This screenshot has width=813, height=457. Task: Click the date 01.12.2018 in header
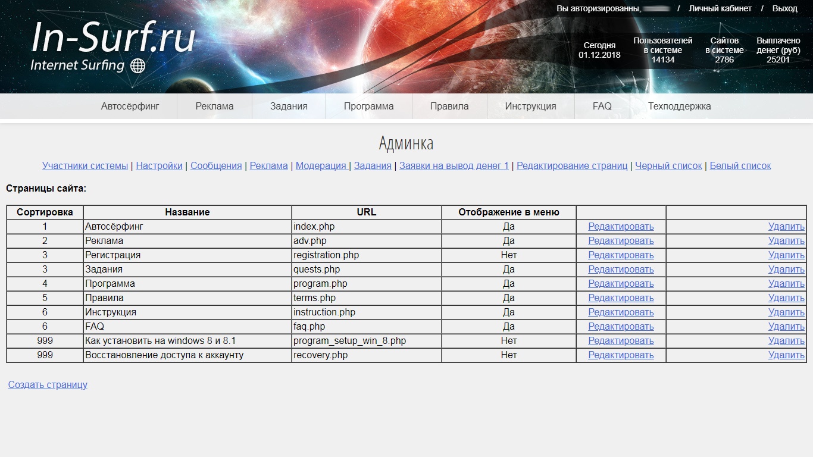point(599,55)
